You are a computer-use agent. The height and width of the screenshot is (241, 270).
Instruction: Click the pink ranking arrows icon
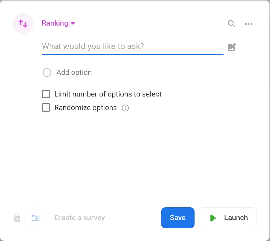pyautogui.click(x=23, y=23)
